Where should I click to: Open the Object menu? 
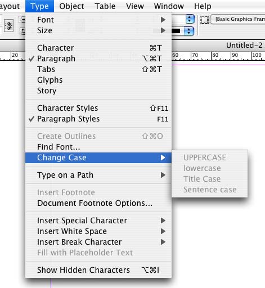tap(71, 6)
